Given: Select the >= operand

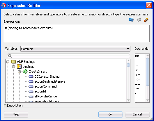Looking at the screenshot, I should click(x=138, y=75).
